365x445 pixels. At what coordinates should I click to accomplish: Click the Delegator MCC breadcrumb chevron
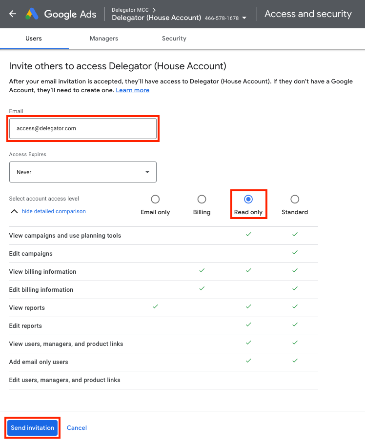click(154, 10)
